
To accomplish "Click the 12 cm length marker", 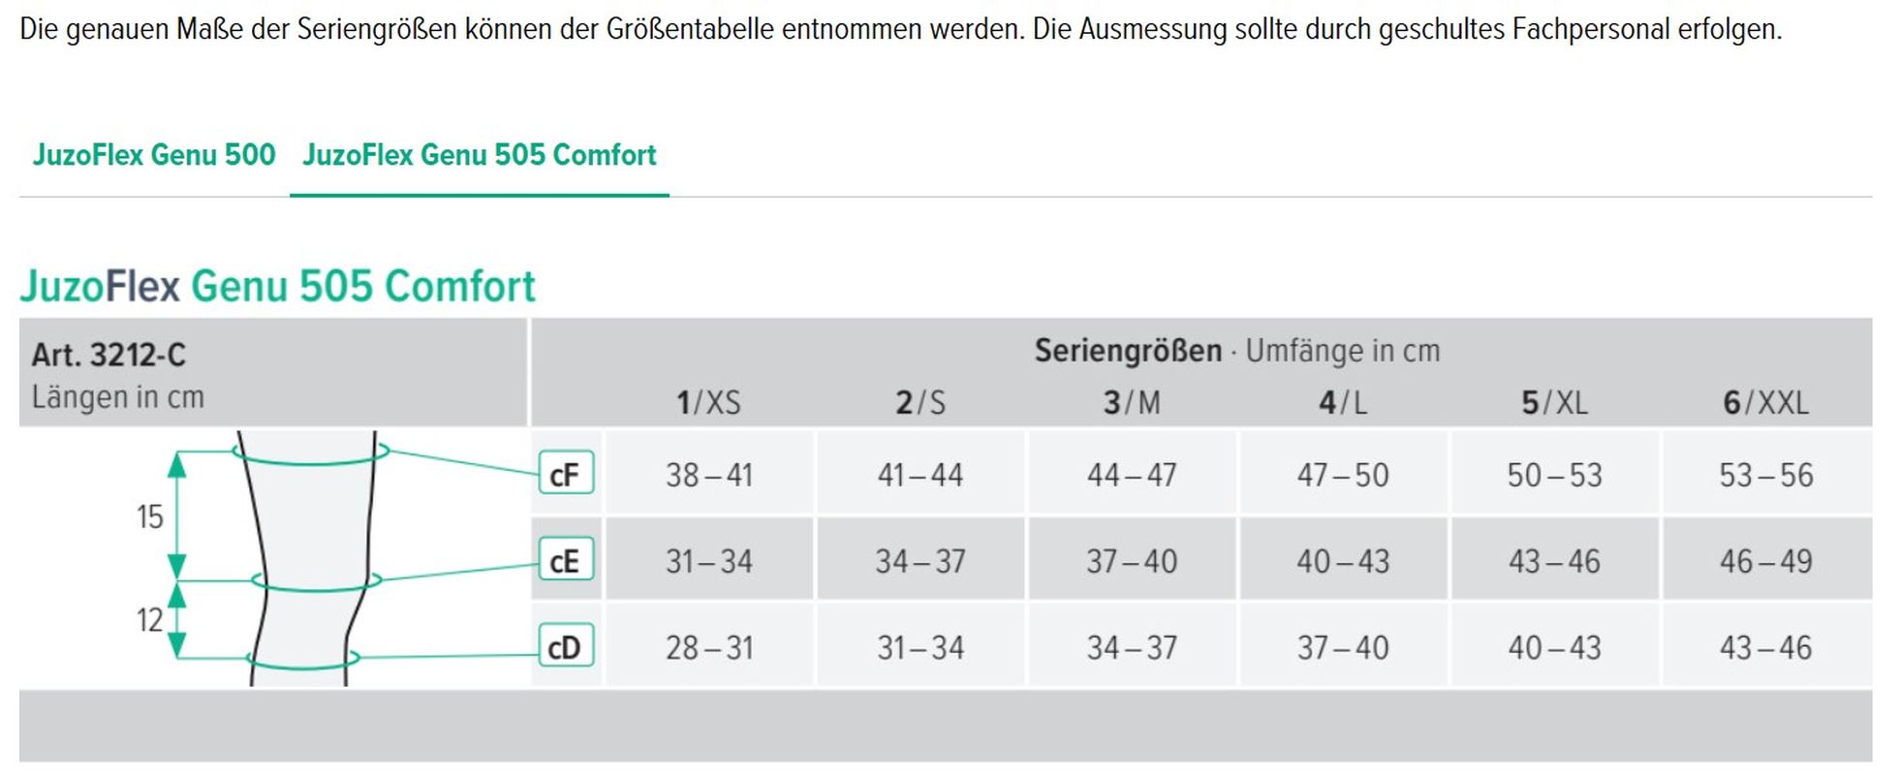I will tap(150, 620).
